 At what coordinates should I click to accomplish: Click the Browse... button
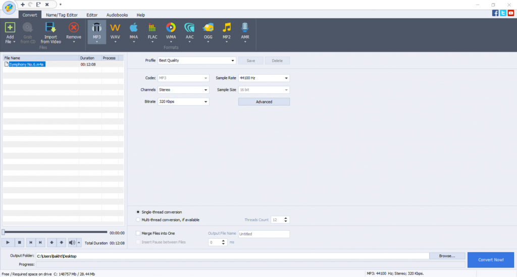pyautogui.click(x=447, y=256)
